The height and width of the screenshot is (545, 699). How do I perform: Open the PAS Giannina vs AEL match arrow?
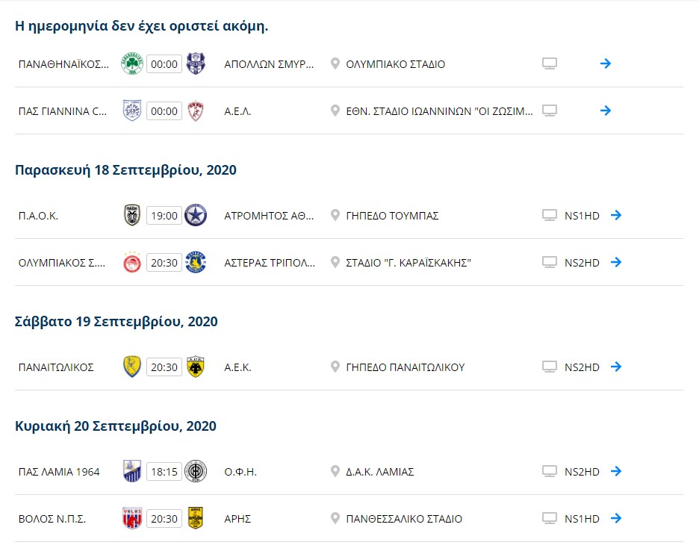point(606,110)
